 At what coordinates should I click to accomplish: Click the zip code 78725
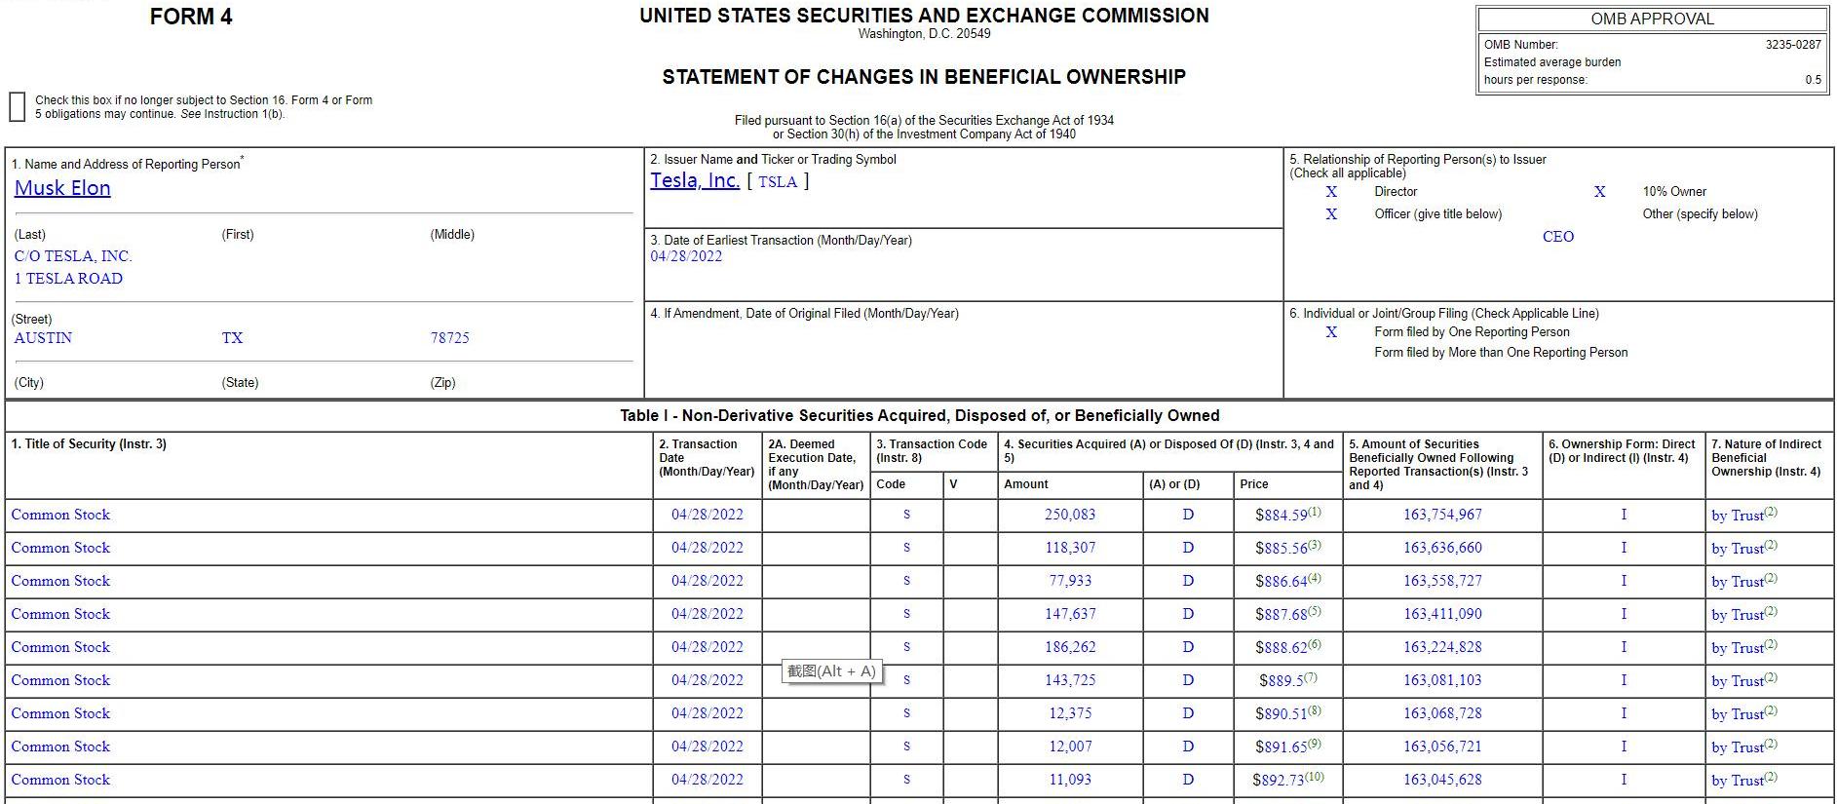tap(449, 338)
